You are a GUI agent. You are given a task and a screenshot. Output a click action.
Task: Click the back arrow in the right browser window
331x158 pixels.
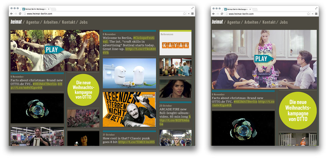click(213, 14)
